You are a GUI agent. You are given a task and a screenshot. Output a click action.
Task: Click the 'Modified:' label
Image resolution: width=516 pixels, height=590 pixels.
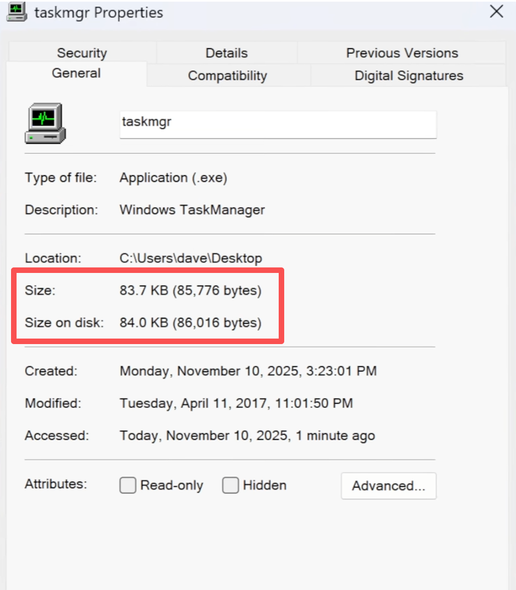tap(53, 404)
